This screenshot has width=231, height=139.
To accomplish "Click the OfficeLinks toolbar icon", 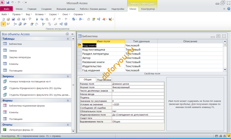I will point(74,19).
